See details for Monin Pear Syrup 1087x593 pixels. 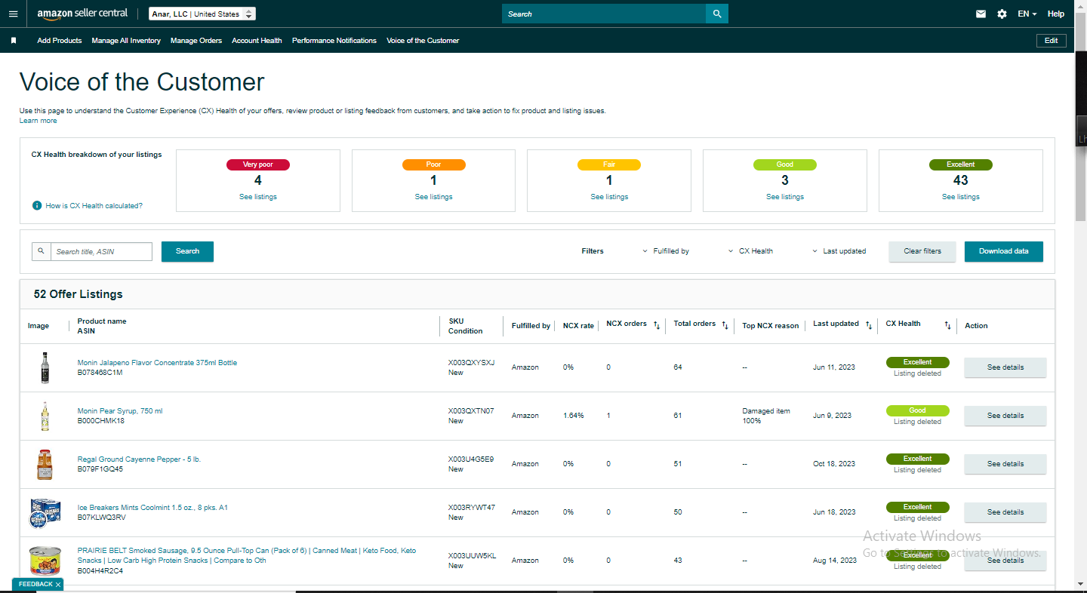1005,416
